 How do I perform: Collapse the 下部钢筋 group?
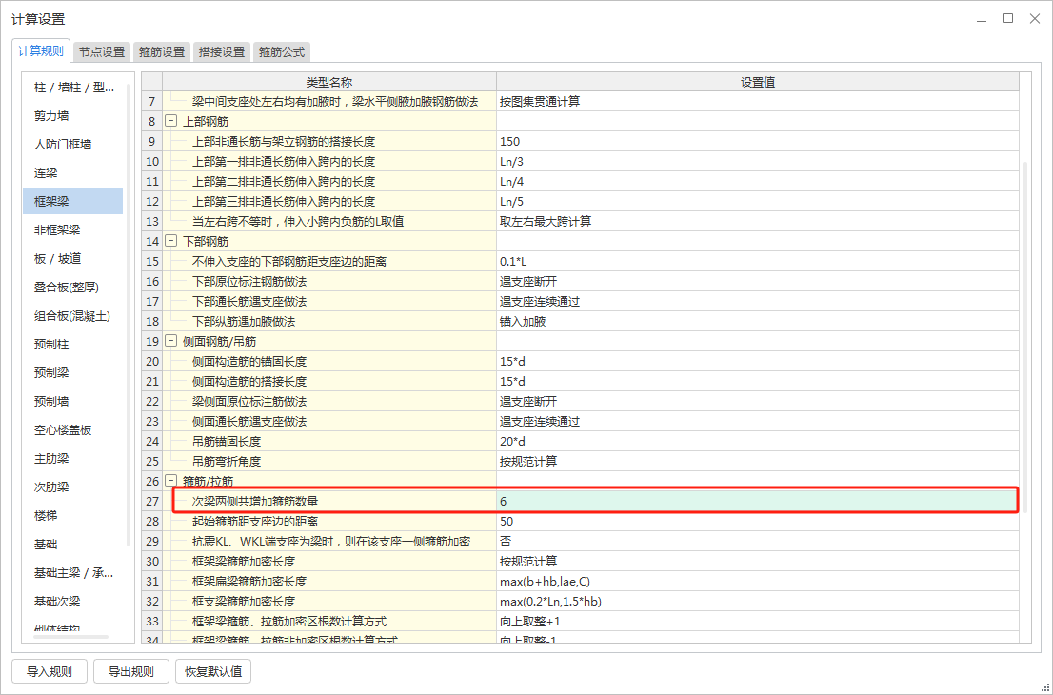click(170, 241)
